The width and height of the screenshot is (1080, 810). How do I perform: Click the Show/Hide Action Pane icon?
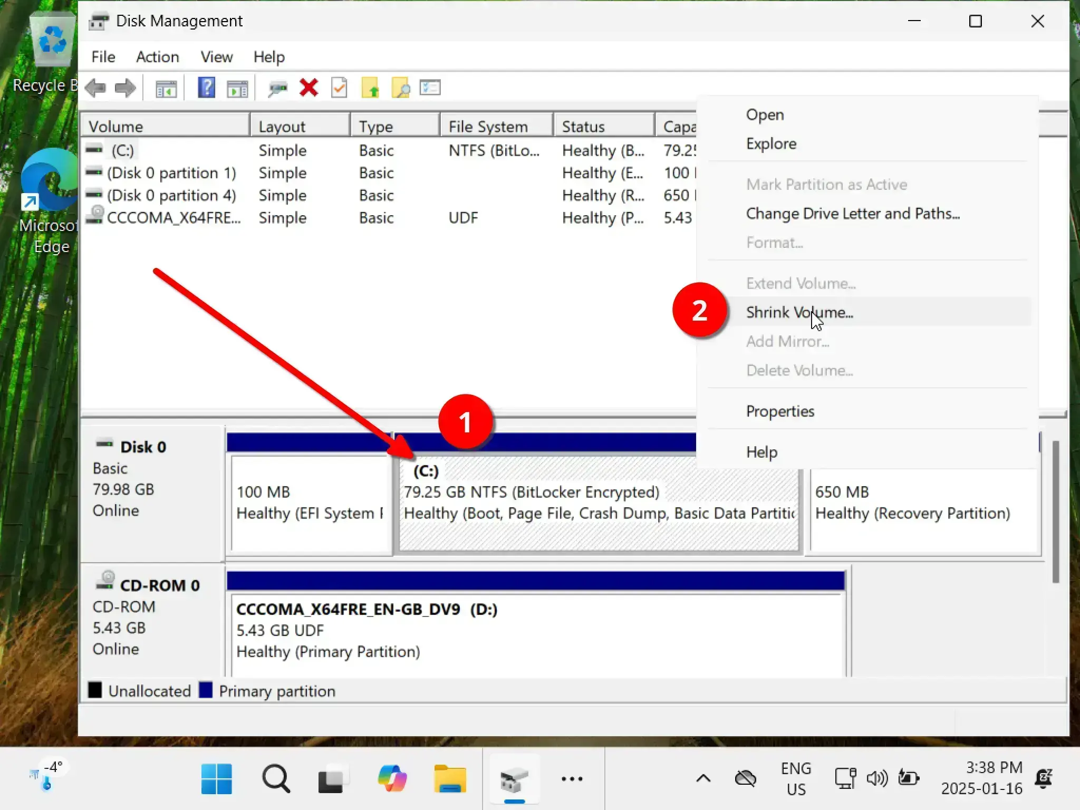coord(237,89)
